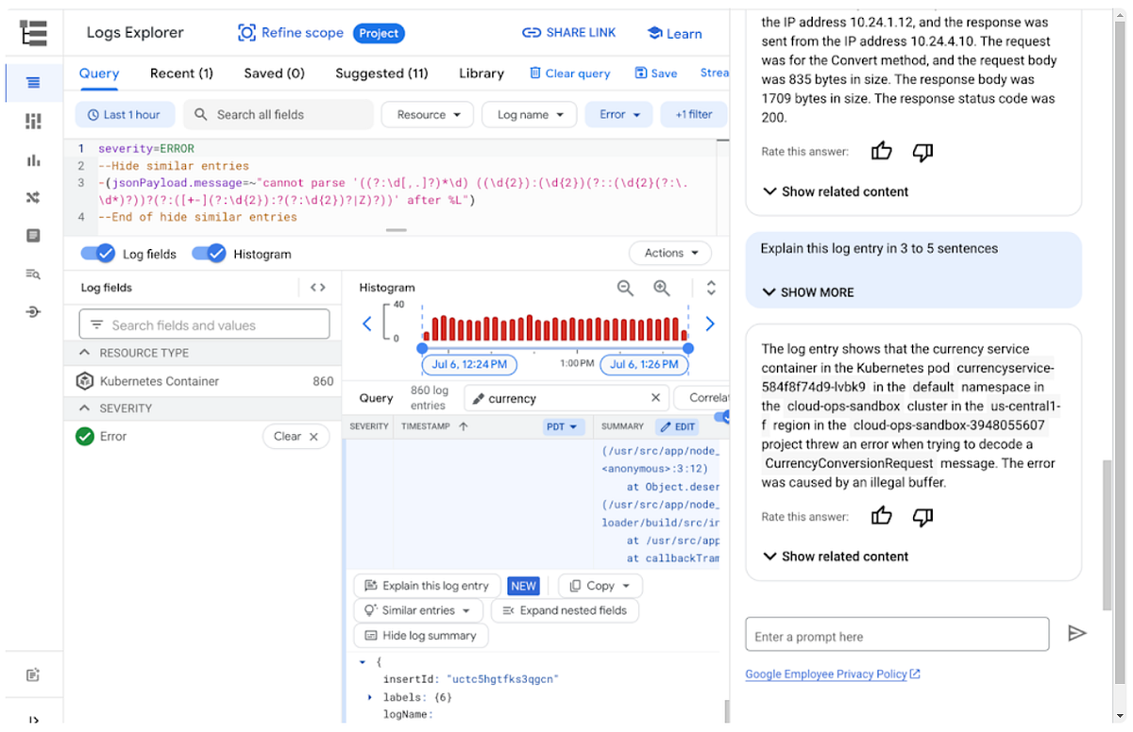Expand SHOW MORE on the prompt card
Viewport: 1133px width, 732px height.
809,292
